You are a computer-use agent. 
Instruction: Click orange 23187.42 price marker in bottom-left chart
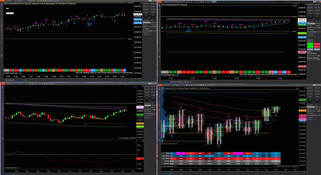point(140,124)
